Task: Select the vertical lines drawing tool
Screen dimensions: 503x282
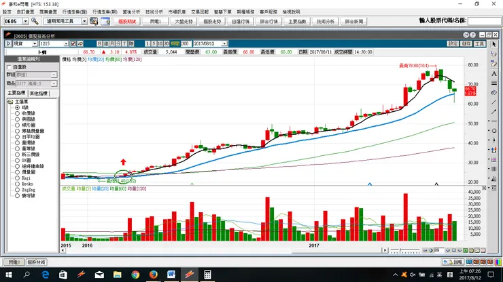Action: 494,169
